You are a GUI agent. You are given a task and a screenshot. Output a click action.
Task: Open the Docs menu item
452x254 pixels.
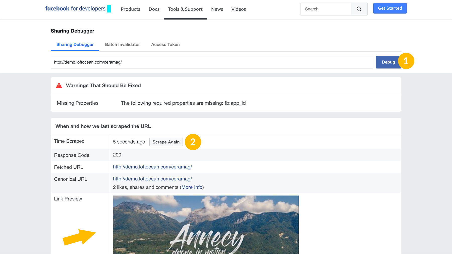154,9
